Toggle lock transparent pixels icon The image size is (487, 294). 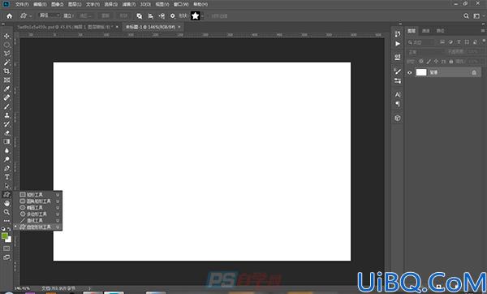pyautogui.click(x=421, y=62)
